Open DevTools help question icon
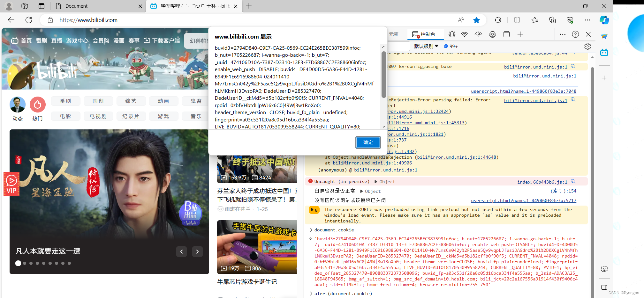Viewport: 644px width, 298px height. pyautogui.click(x=575, y=34)
